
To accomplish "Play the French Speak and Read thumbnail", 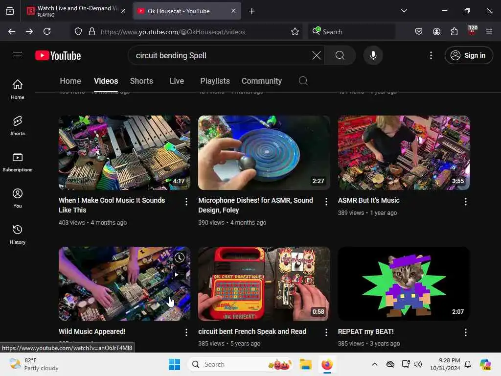I will click(264, 283).
